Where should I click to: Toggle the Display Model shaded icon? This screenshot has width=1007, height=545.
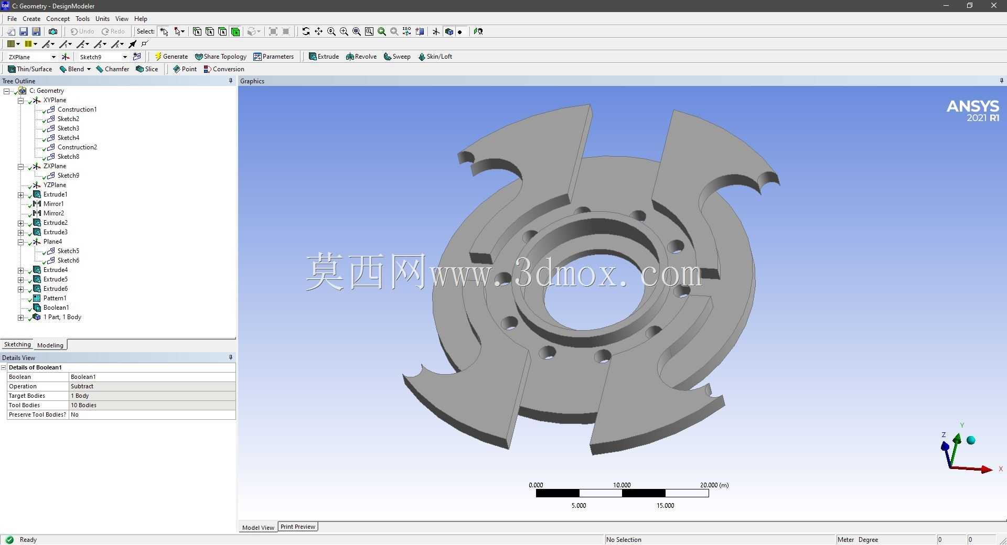tap(449, 31)
